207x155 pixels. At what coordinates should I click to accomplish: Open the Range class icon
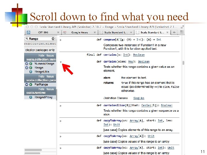click(31, 68)
